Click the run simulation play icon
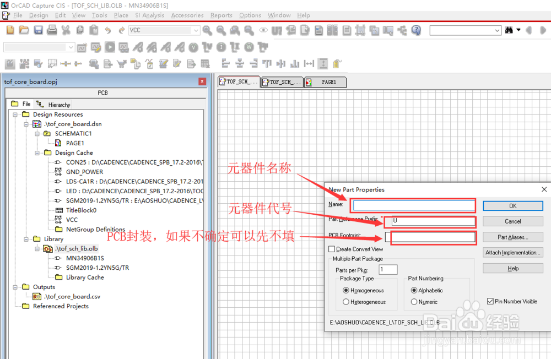This screenshot has width=551, height=359. pos(110,47)
